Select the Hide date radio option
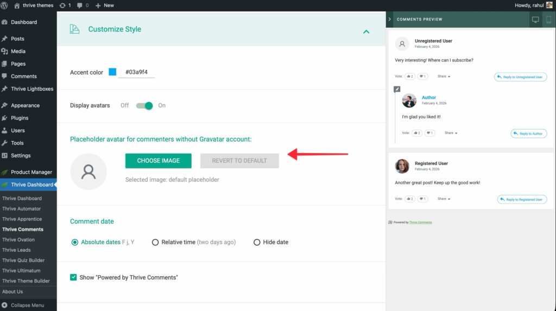 click(x=257, y=242)
